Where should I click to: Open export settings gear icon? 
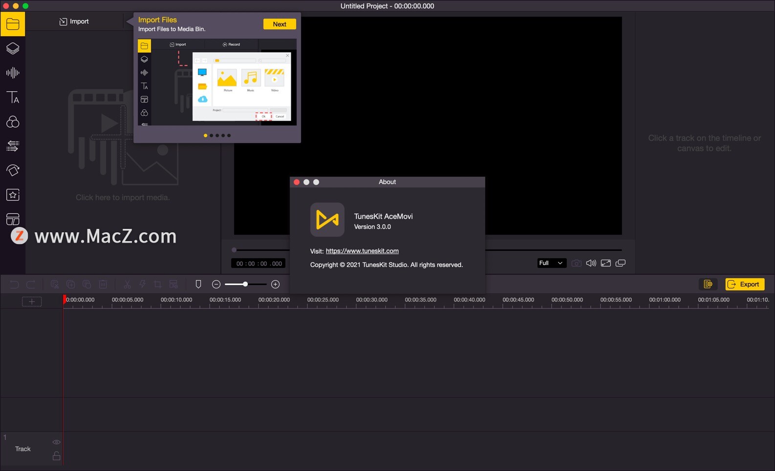pos(708,284)
